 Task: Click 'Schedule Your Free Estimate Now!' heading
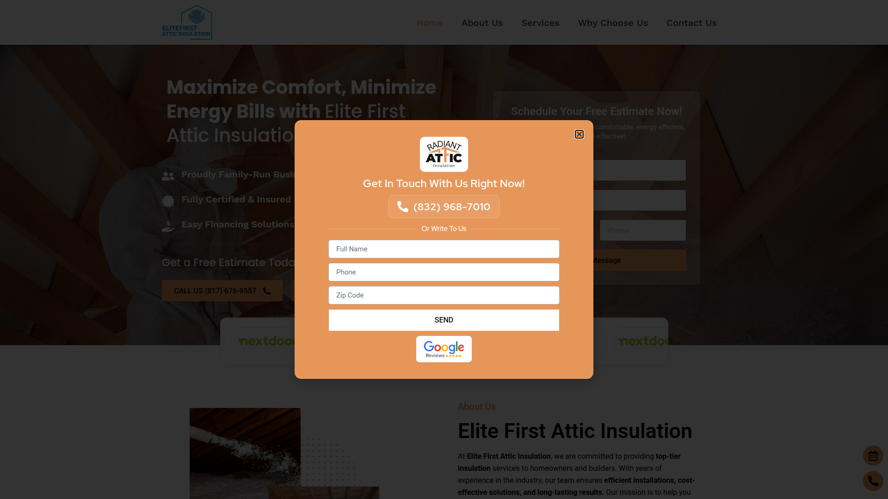coord(596,111)
